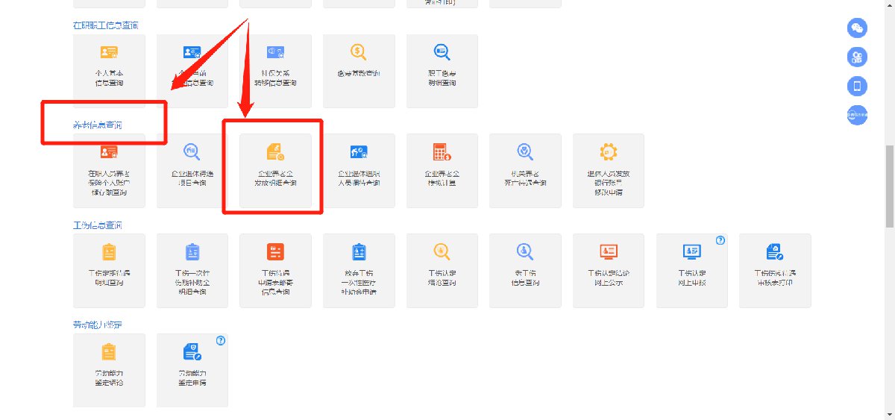Screen dimensions: 895x420
Task: Click the page vertical scrollbar thumb
Action: 889,187
